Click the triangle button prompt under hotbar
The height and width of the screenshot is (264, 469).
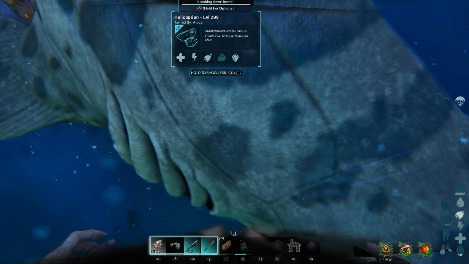pos(243,259)
